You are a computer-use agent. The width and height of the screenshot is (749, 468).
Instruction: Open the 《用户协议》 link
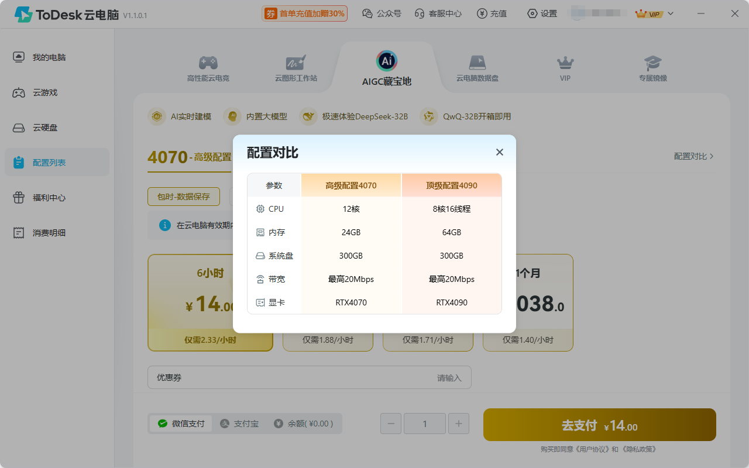click(x=593, y=449)
